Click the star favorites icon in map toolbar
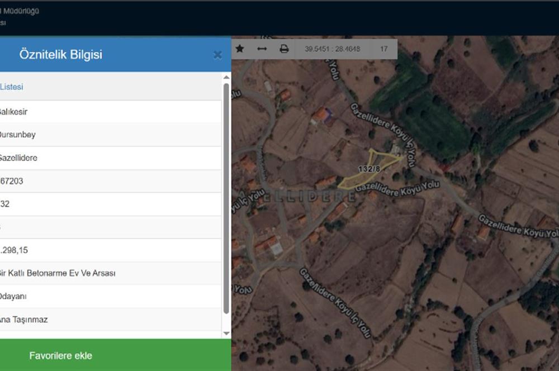The width and height of the screenshot is (559, 371). point(240,49)
